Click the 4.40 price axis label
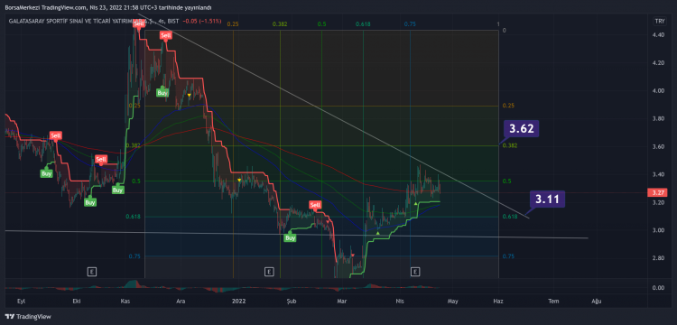The height and width of the screenshot is (325, 677). pyautogui.click(x=658, y=35)
